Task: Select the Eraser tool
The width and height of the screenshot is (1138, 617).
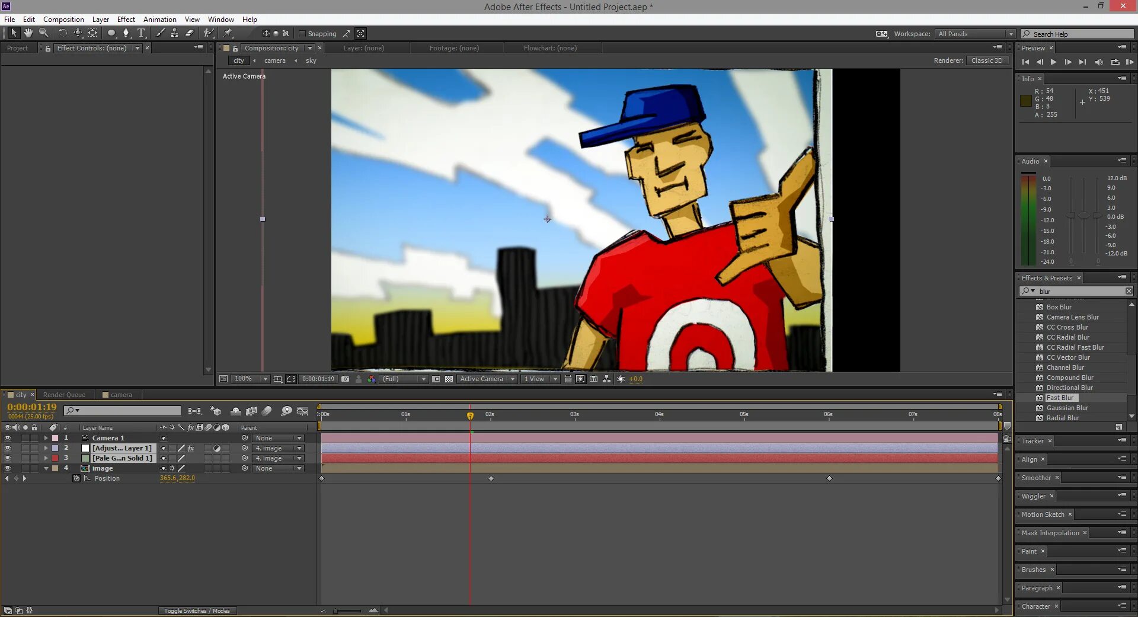Action: (x=190, y=33)
